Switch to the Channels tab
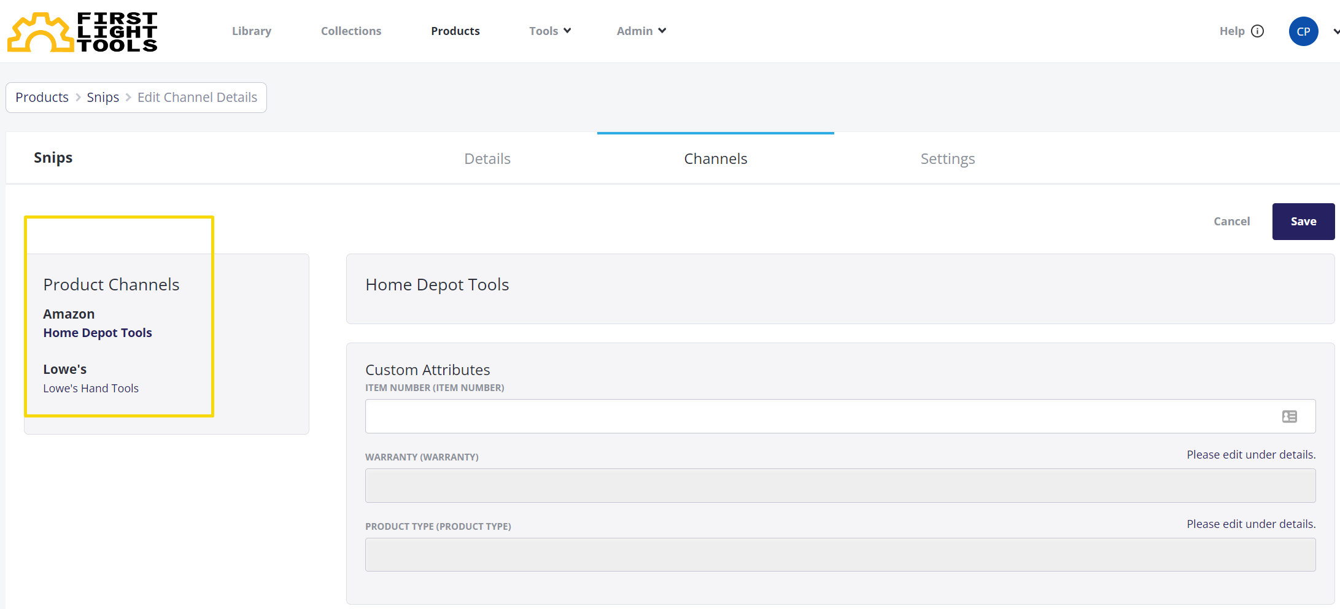The width and height of the screenshot is (1340, 609). 716,159
